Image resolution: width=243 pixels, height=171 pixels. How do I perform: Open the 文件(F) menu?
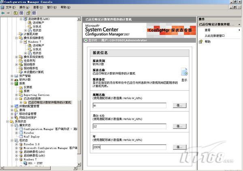pyautogui.click(x=11, y=7)
